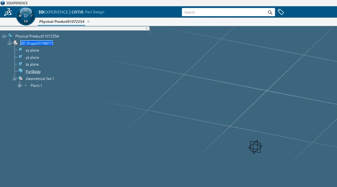Click the zx plane icon
The image size is (337, 187).
pos(20,64)
